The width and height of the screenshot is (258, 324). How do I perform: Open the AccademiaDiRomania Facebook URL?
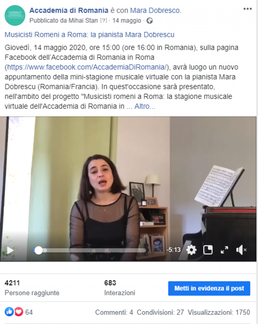pos(87,67)
